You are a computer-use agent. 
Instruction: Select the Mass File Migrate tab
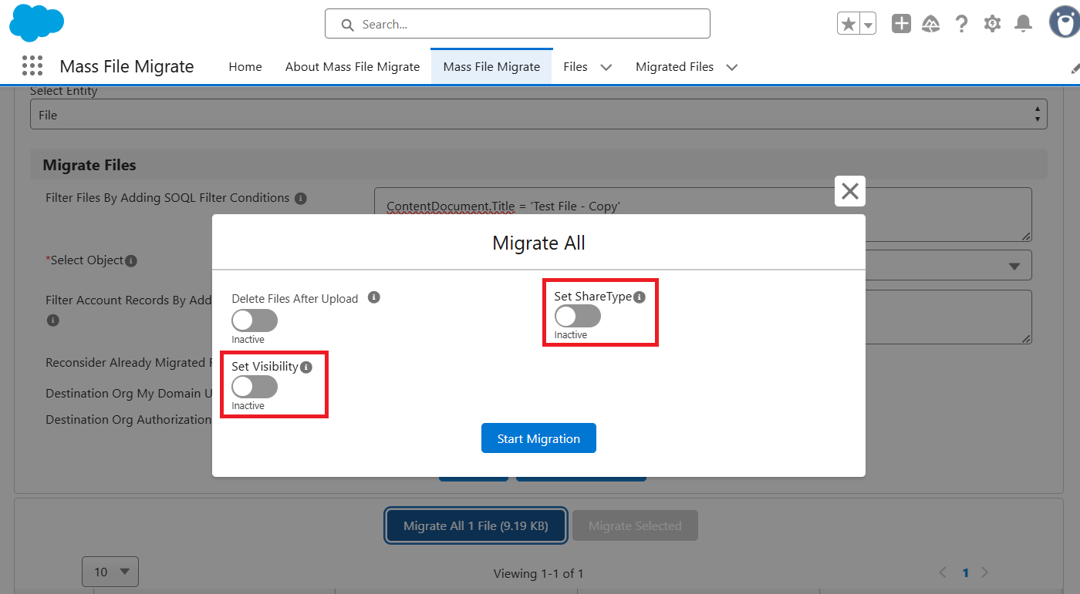tap(491, 67)
